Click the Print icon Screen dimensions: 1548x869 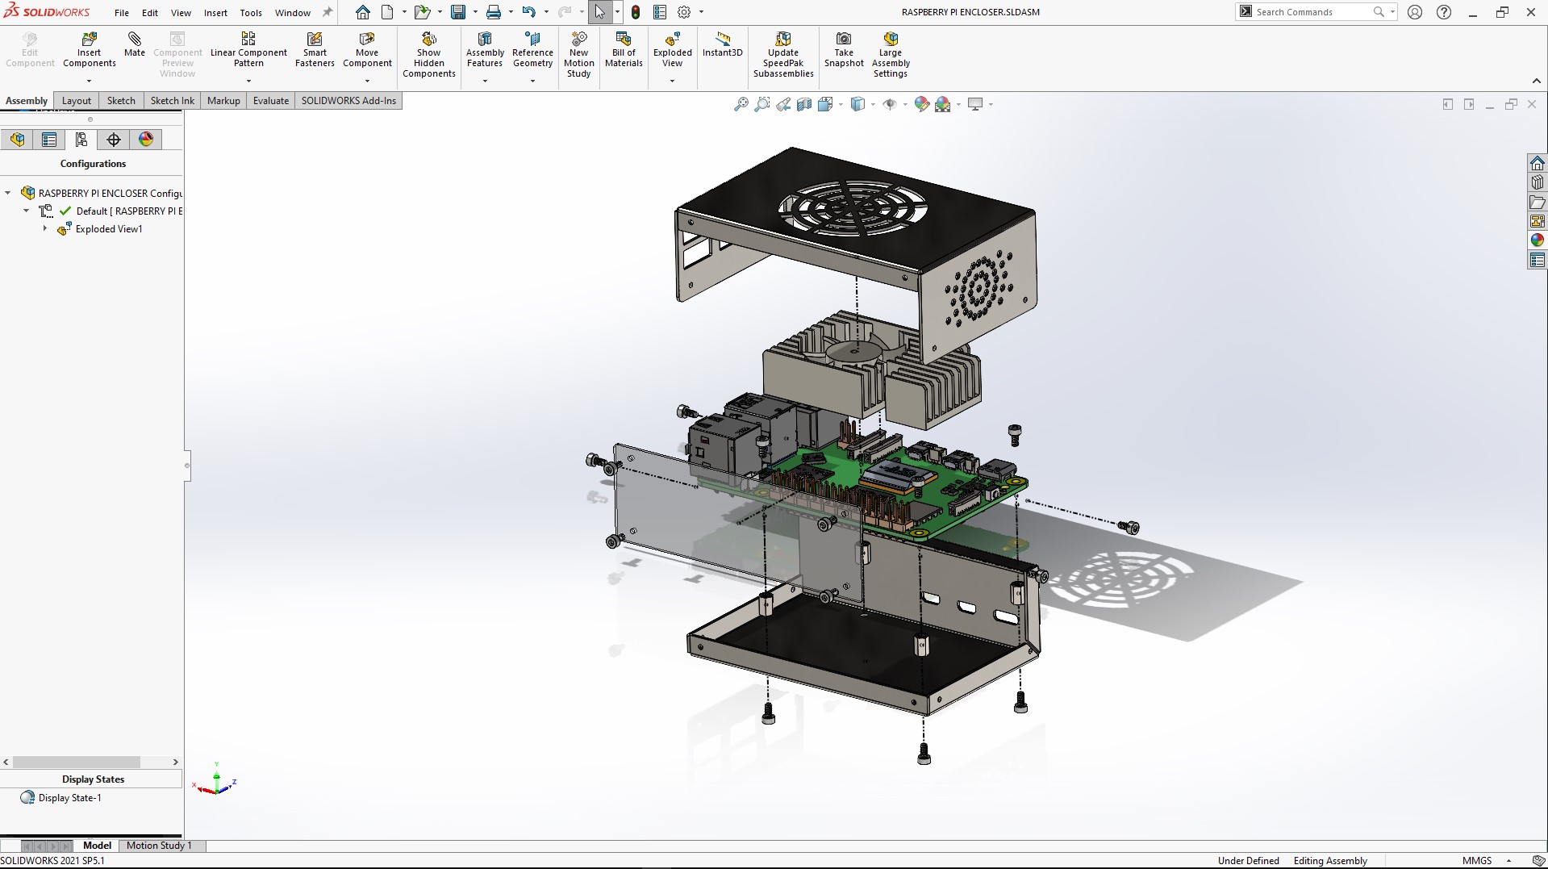coord(494,12)
